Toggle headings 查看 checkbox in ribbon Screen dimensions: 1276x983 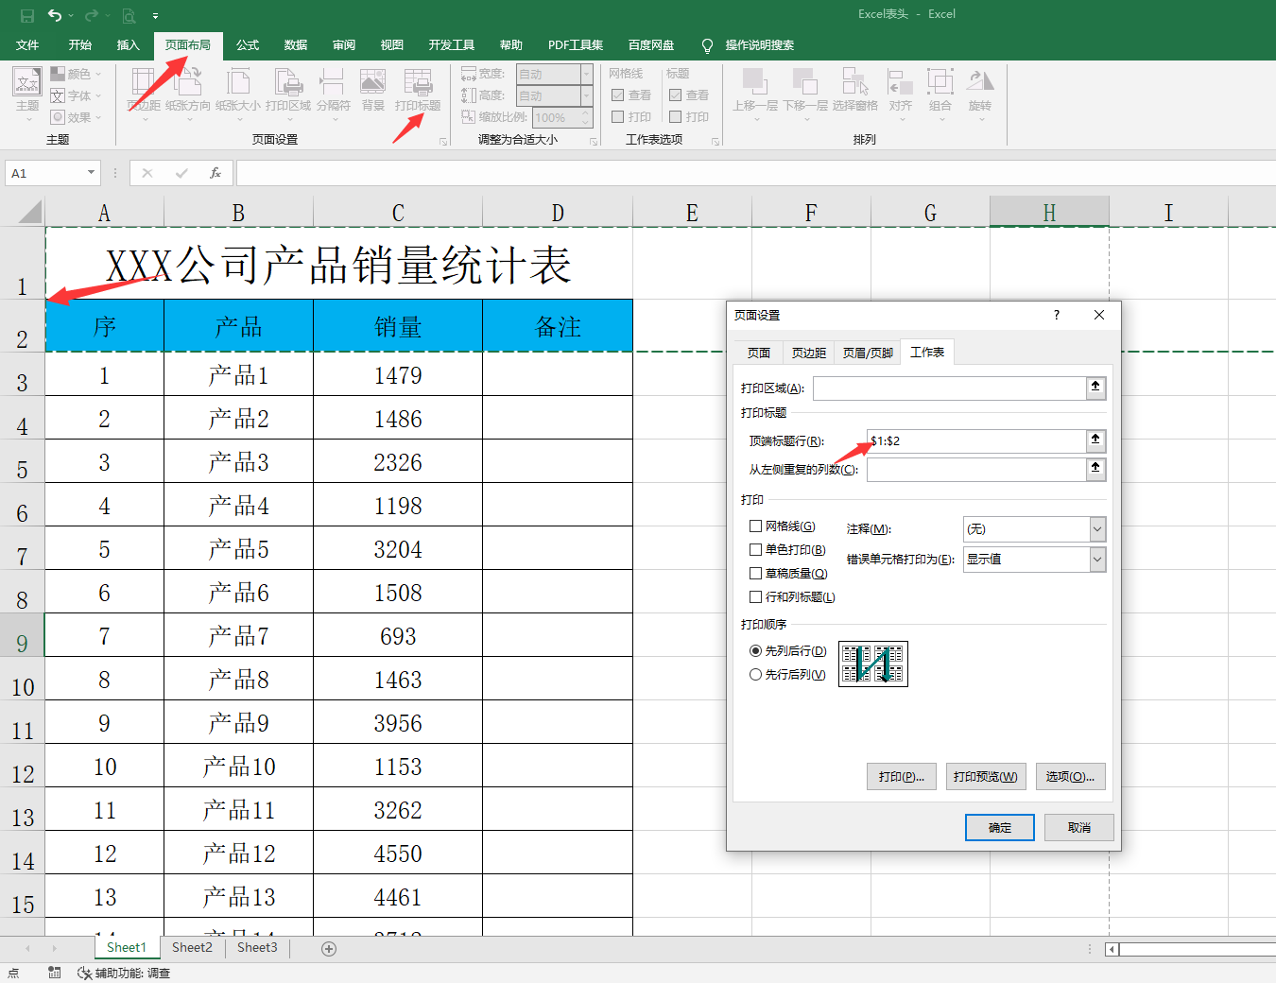coord(675,95)
